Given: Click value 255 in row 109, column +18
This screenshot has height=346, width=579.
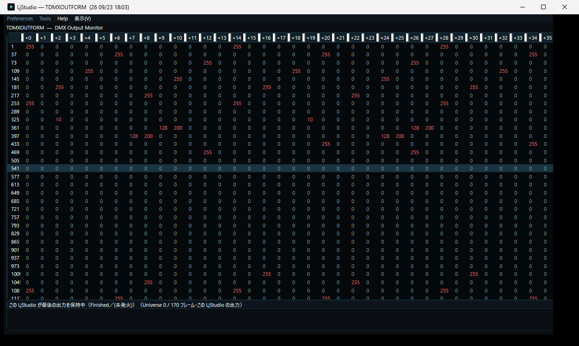Looking at the screenshot, I should (x=296, y=71).
